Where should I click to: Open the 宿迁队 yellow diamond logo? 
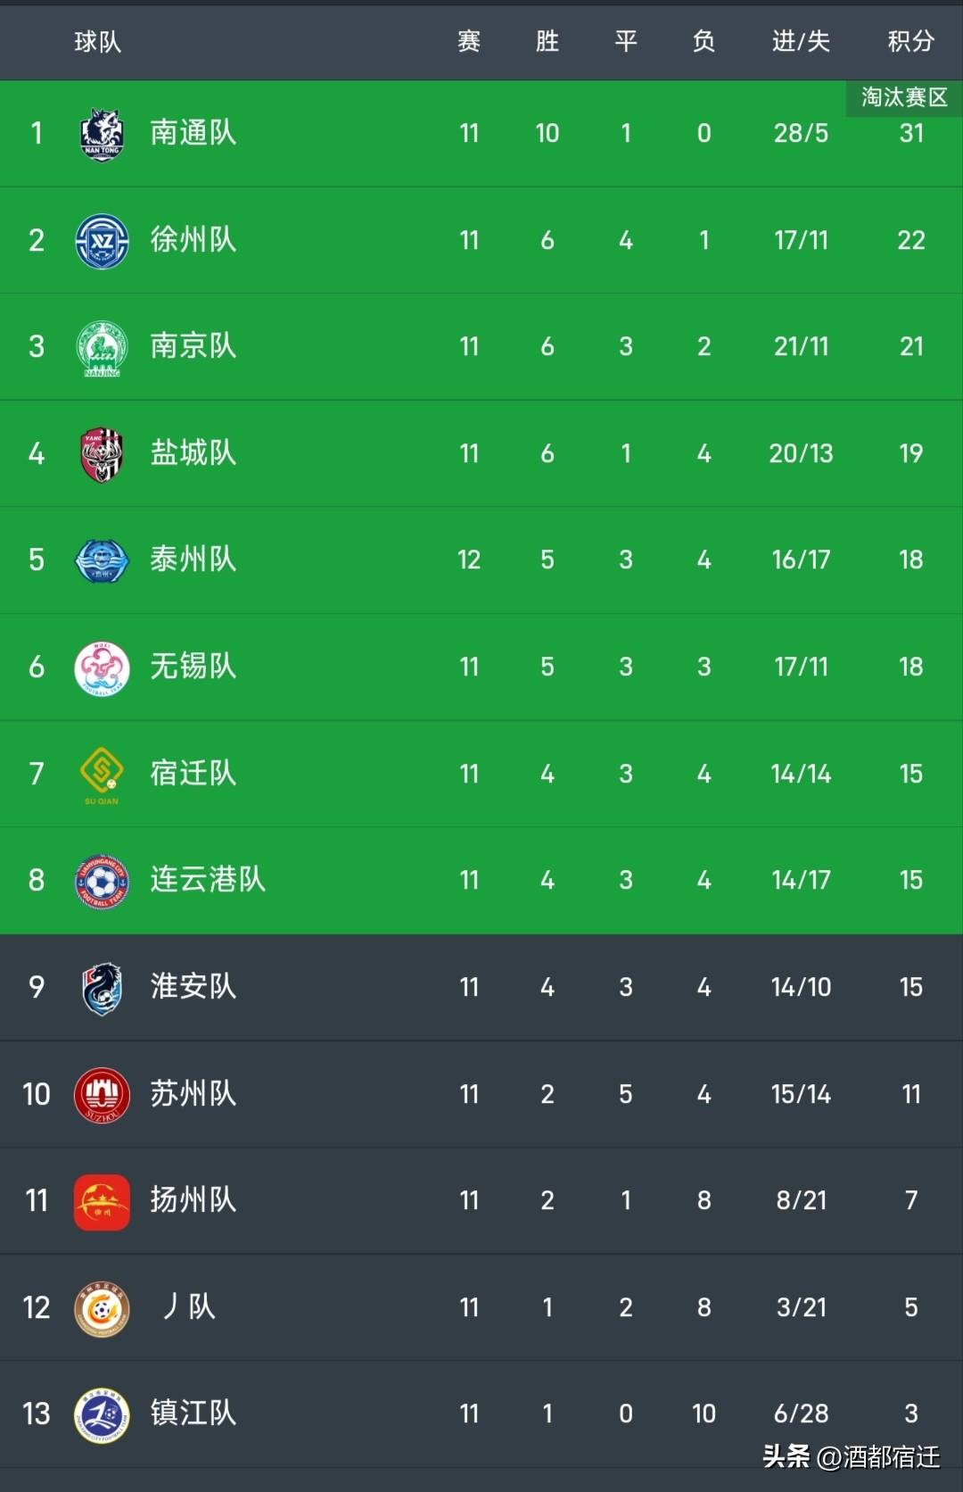pos(102,775)
